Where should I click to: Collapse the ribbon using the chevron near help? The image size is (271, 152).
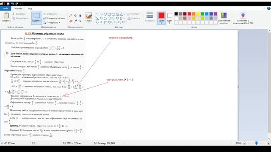click(264, 8)
